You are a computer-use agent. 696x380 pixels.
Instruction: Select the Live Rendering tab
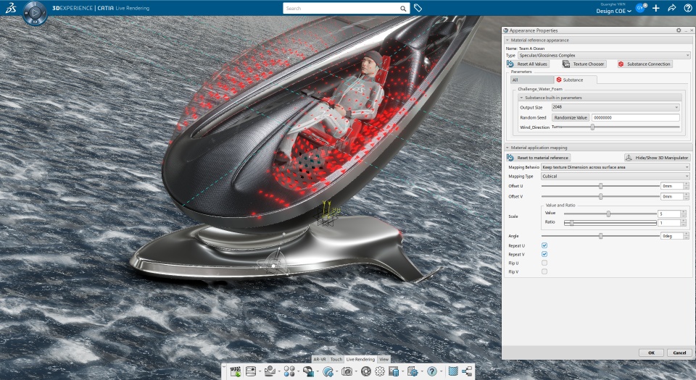(360, 359)
